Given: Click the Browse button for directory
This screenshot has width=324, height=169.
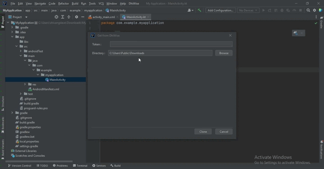Looking at the screenshot, I should (x=224, y=53).
